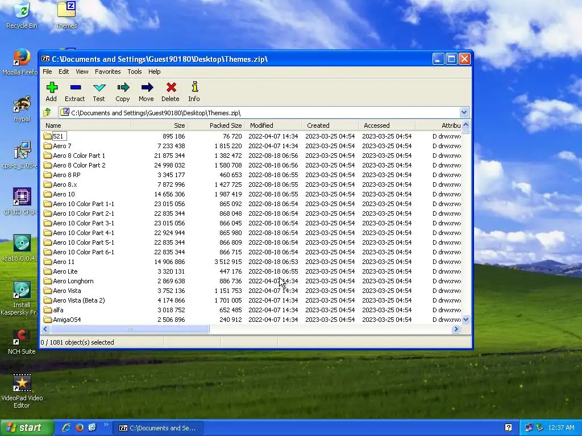Select NCH Suite desktop icon

click(22, 341)
